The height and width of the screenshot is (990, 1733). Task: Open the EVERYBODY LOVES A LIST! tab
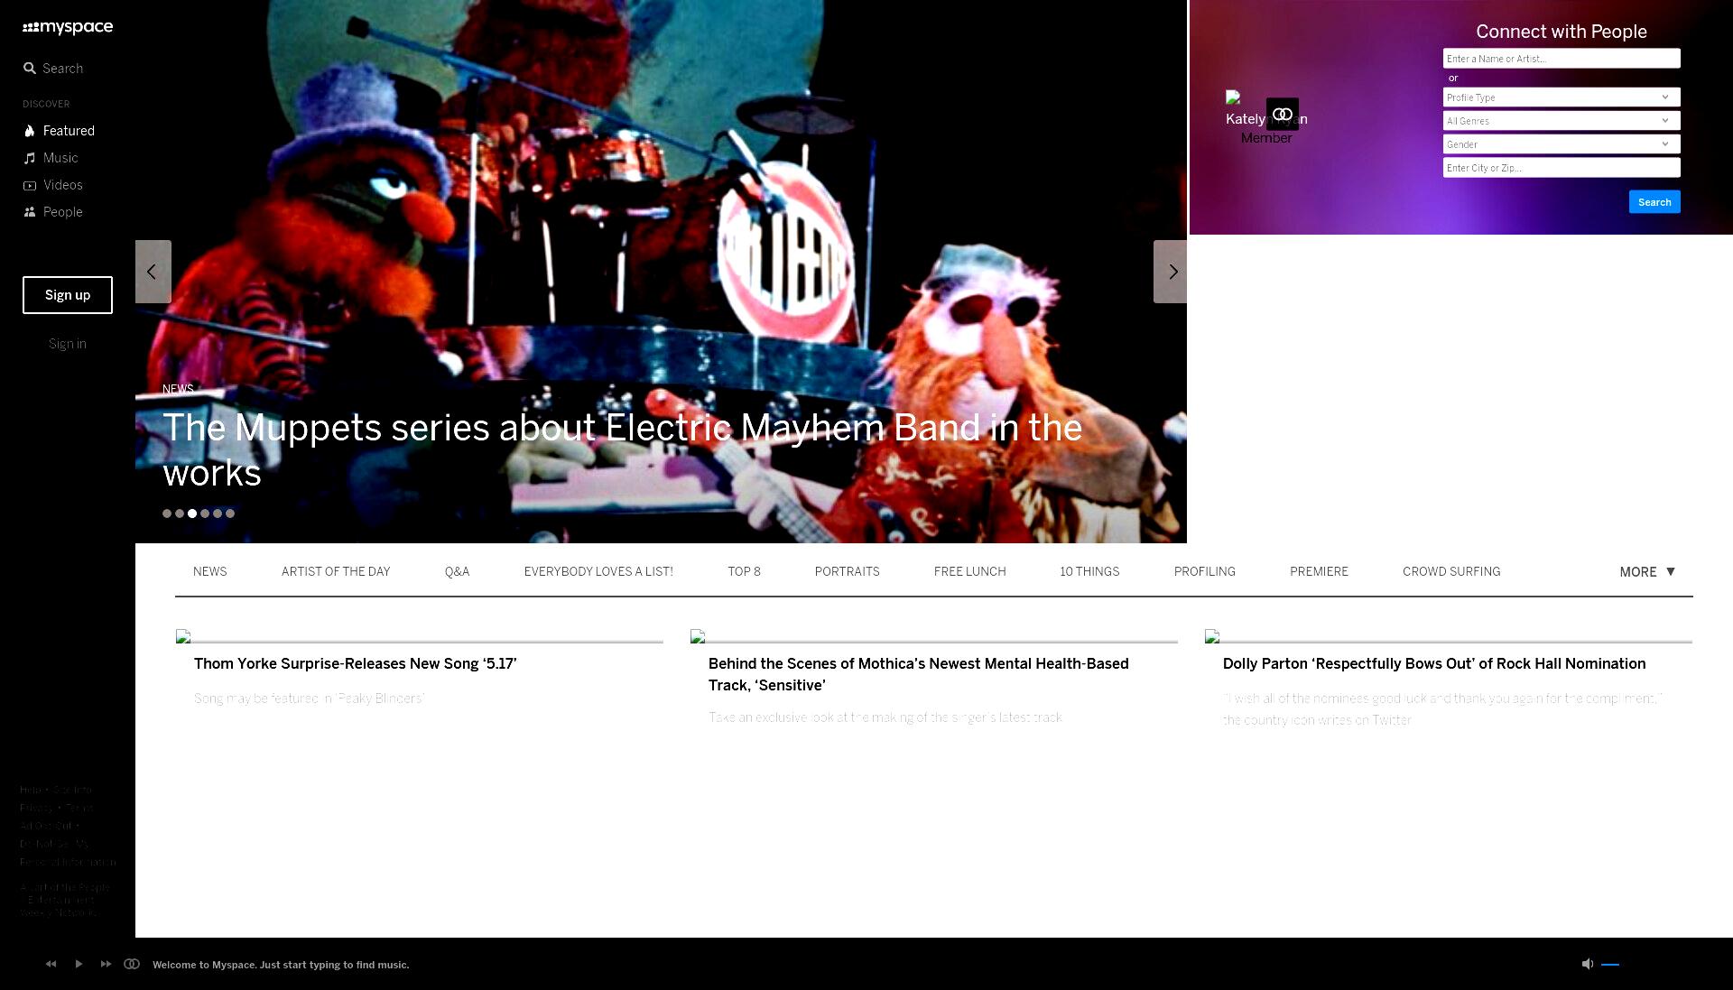pyautogui.click(x=598, y=571)
